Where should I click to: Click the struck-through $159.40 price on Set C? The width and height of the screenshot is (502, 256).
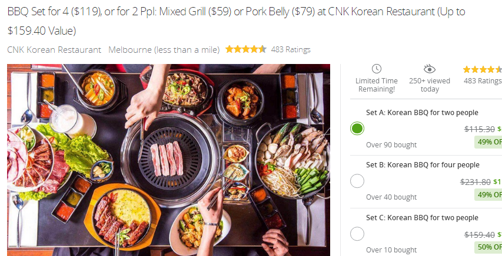point(480,235)
